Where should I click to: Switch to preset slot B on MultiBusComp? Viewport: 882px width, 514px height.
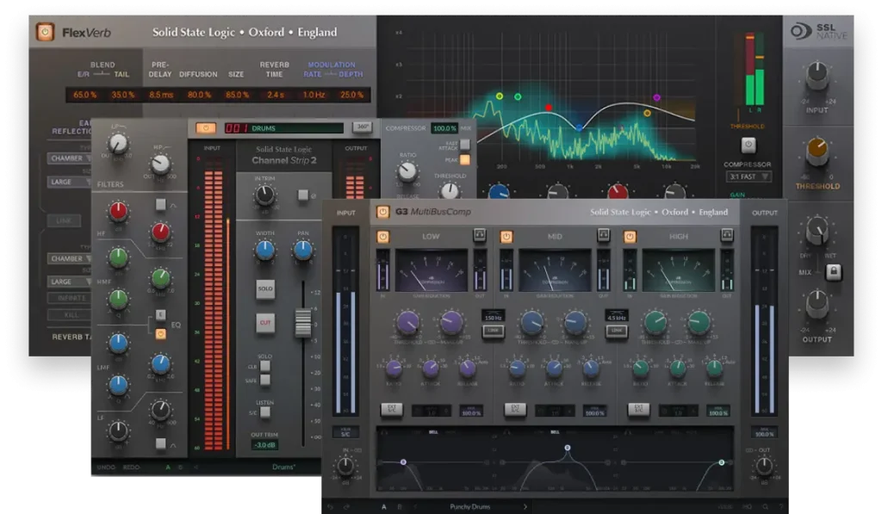click(x=398, y=505)
